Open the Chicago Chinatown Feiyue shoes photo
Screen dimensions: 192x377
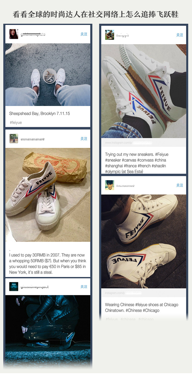144,241
